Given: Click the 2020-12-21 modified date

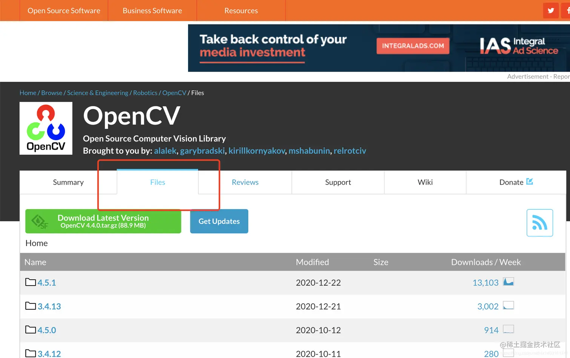Looking at the screenshot, I should 318,306.
